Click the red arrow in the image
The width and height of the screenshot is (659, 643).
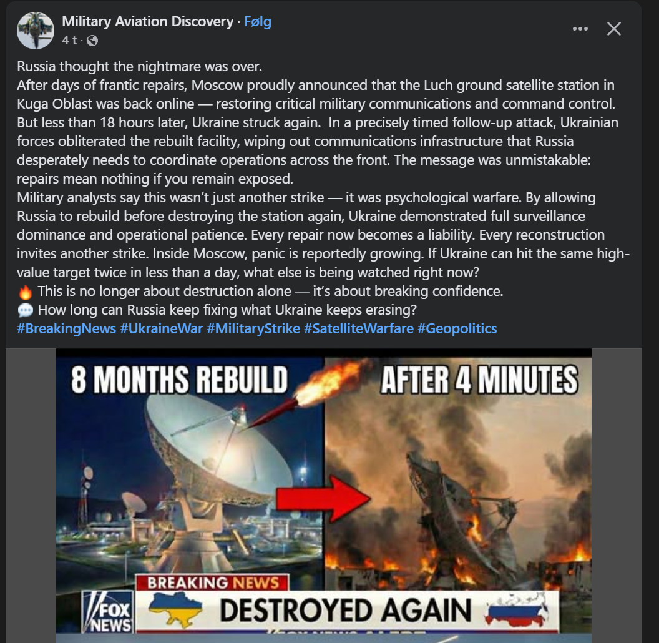[323, 499]
